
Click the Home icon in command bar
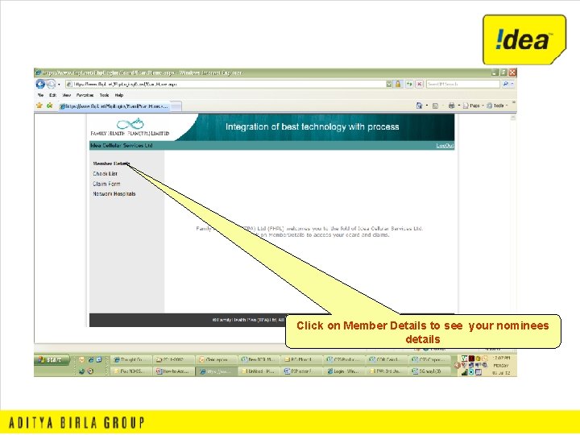coord(419,106)
